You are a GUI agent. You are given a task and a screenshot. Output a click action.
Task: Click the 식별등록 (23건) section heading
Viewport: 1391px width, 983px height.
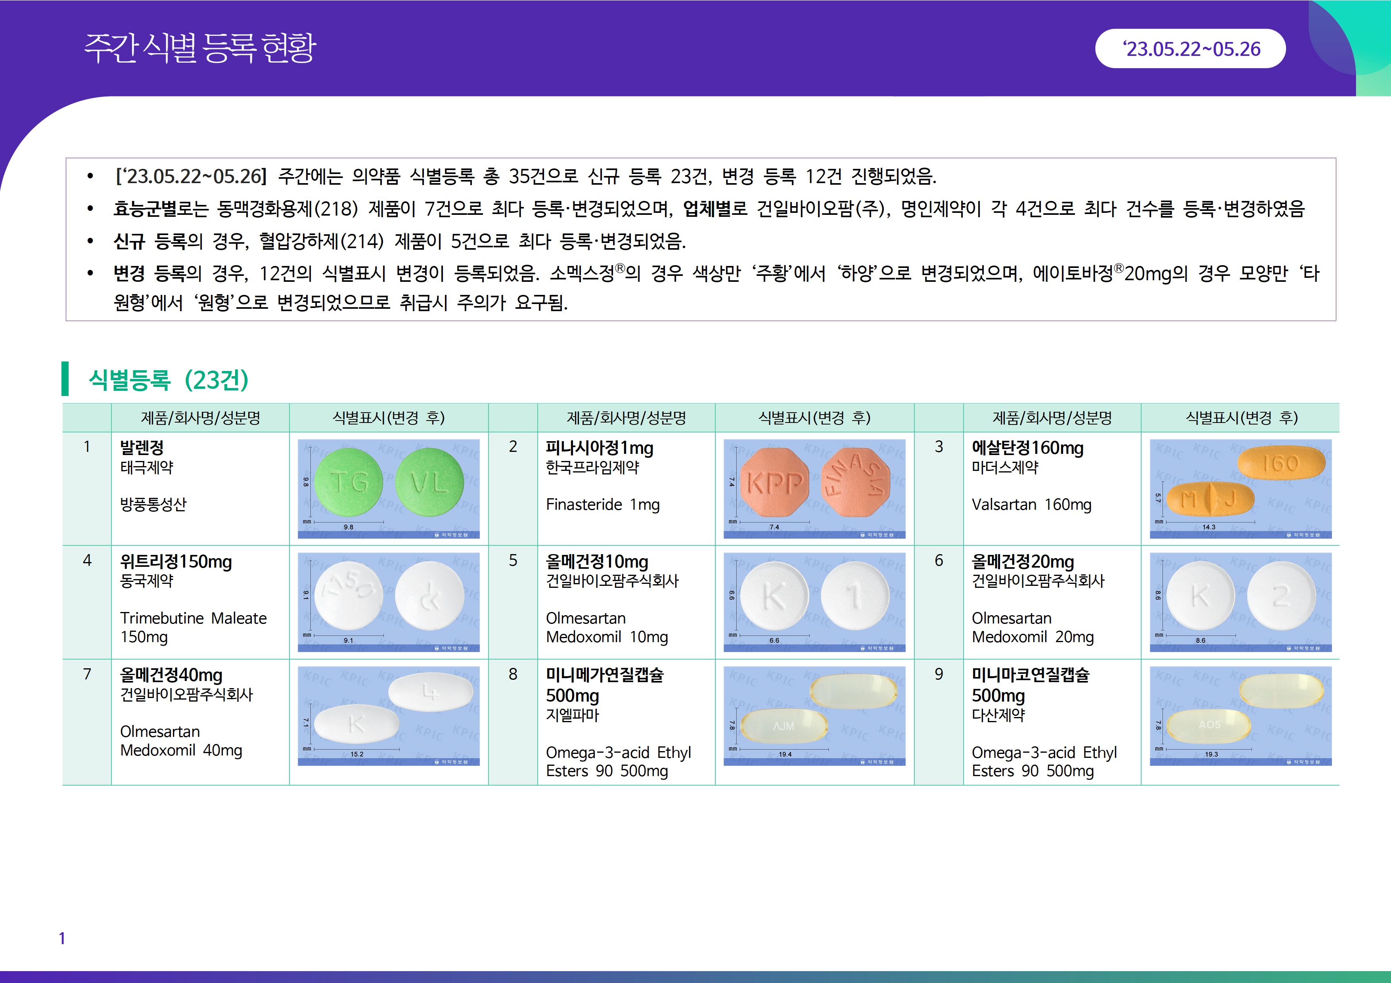click(x=169, y=380)
